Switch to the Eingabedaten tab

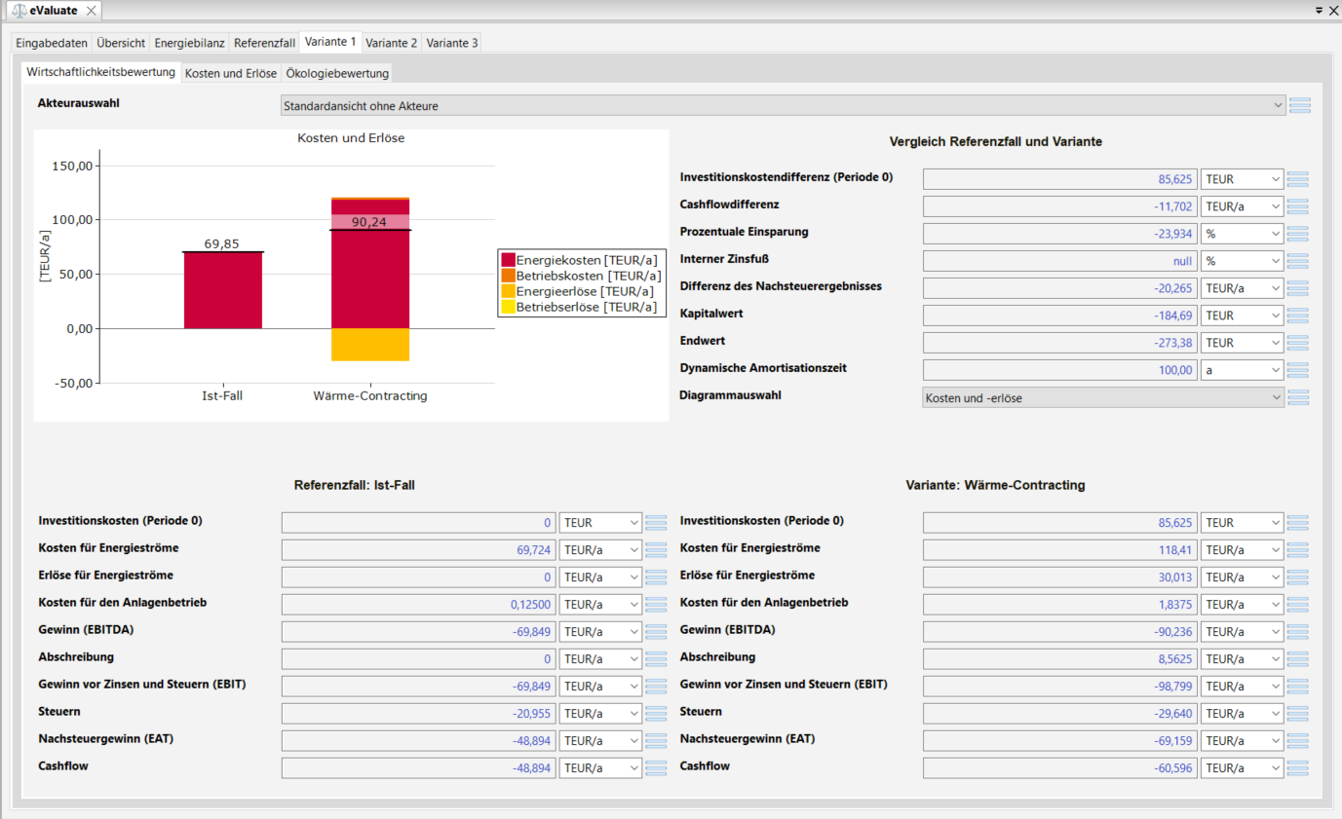[52, 43]
